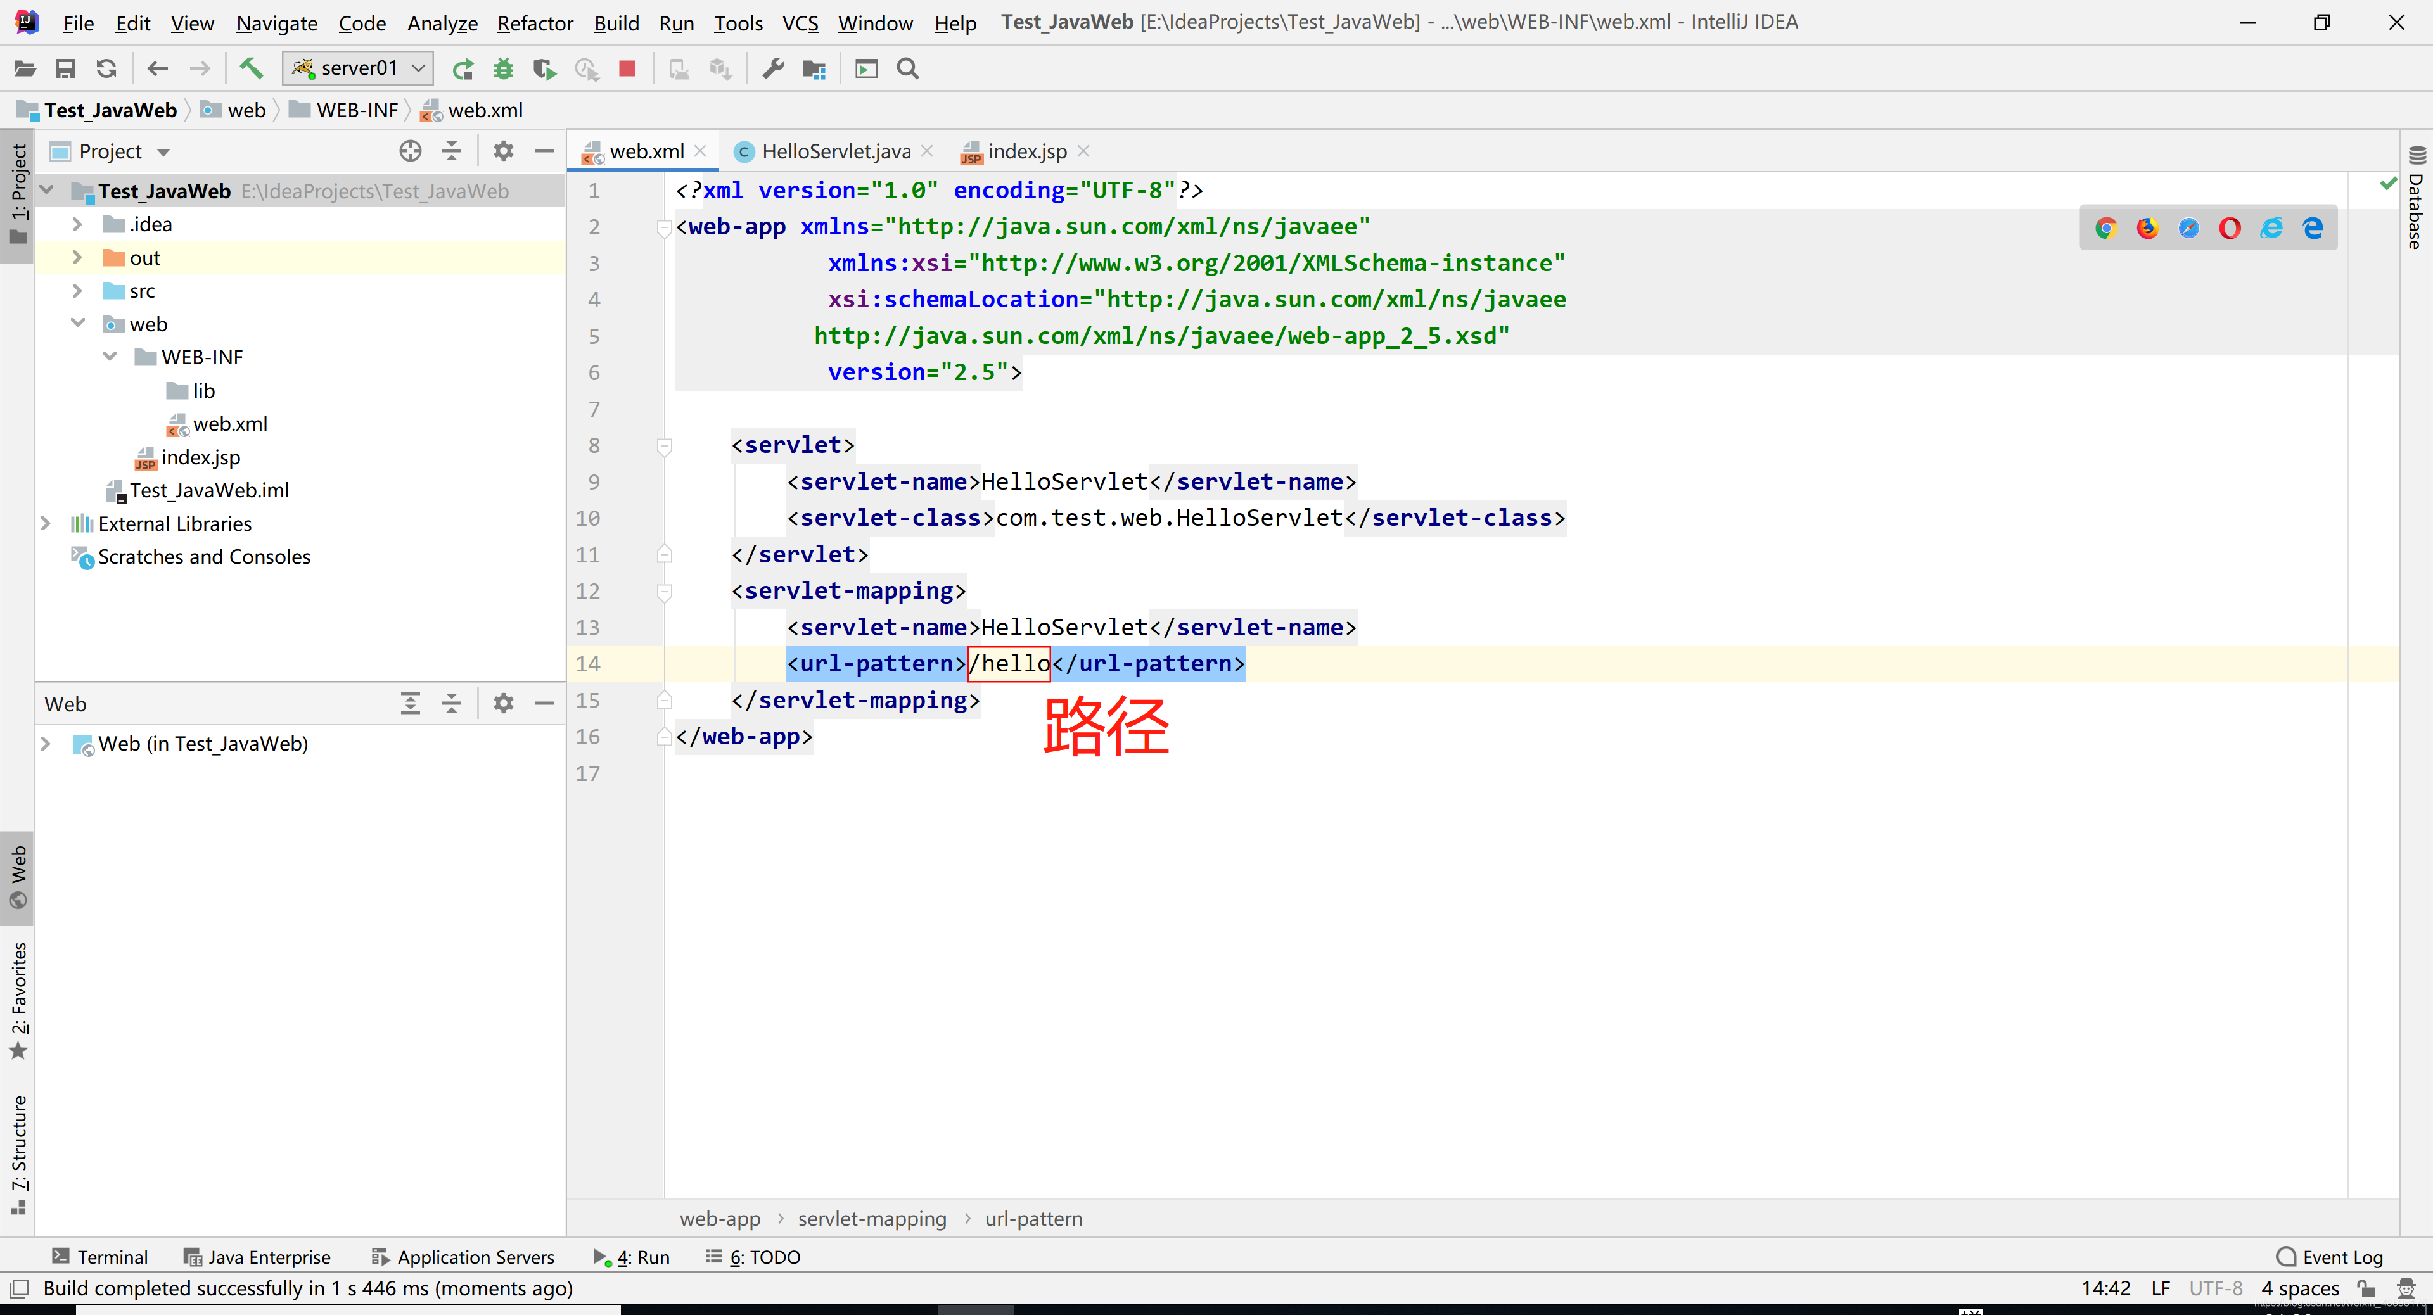The image size is (2433, 1315).
Task: Open web.xml in Internet Explorer
Action: [2271, 227]
